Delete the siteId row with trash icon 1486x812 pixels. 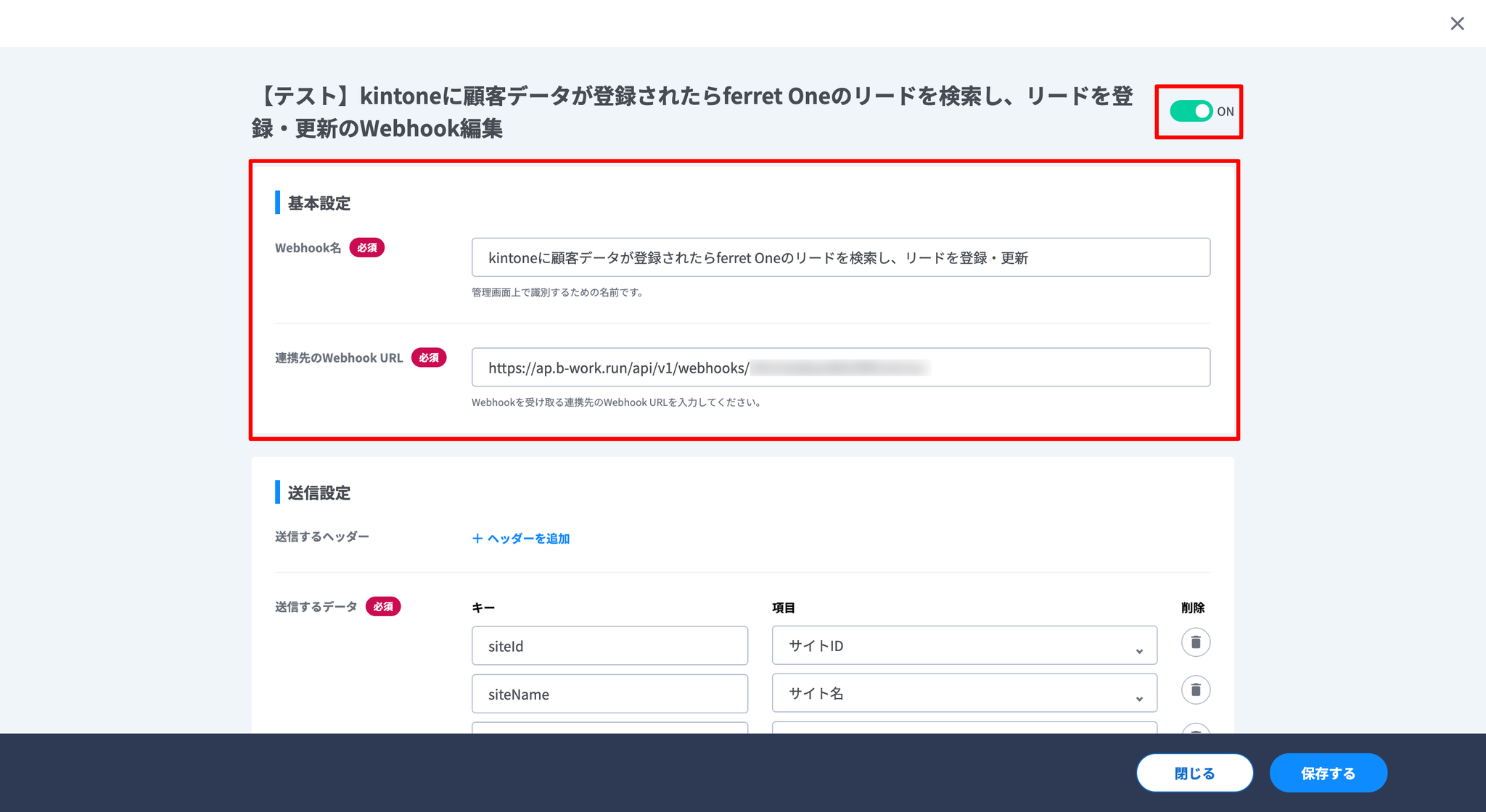1195,642
